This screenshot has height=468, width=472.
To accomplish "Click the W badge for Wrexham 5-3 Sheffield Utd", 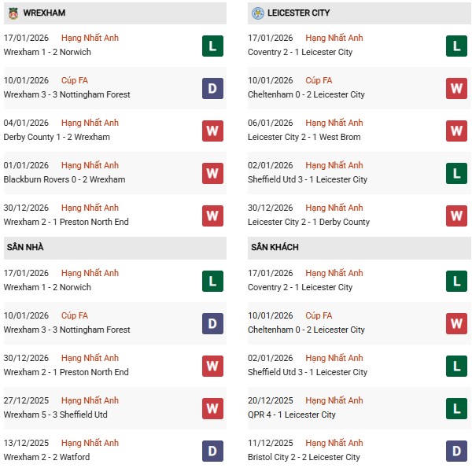I will pyautogui.click(x=212, y=408).
